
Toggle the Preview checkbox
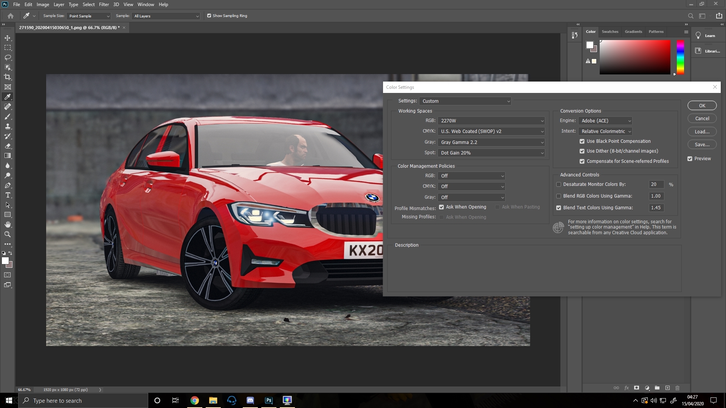tap(690, 159)
